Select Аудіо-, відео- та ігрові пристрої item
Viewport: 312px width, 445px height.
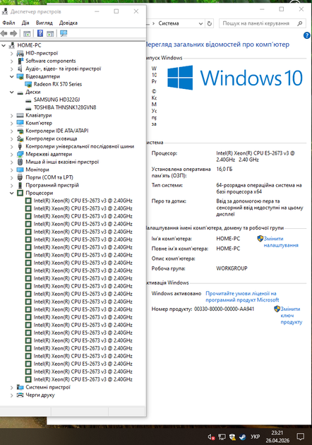tap(64, 69)
